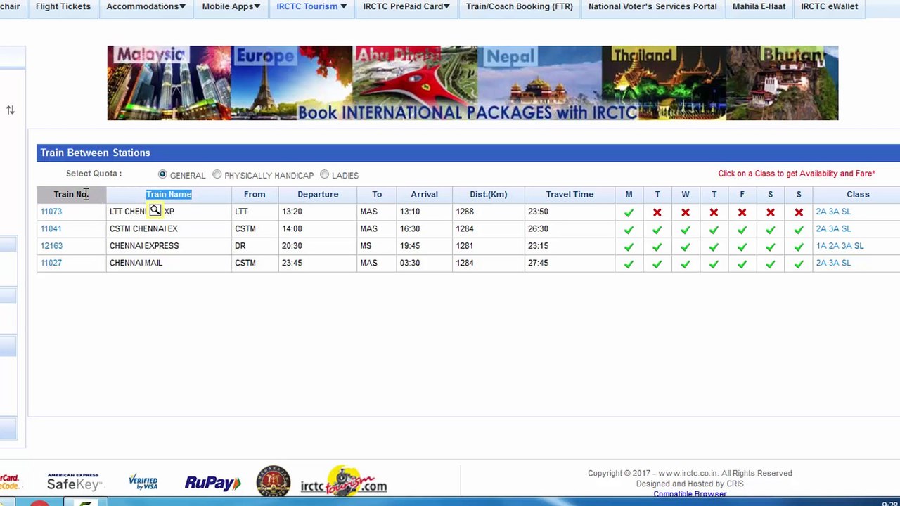This screenshot has width=900, height=506.
Task: Click Monday checkmark for train 11041
Action: 629,230
